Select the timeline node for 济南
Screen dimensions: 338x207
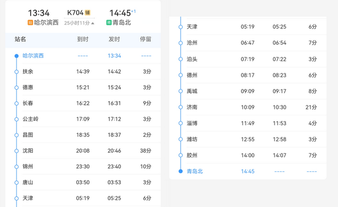(181, 107)
